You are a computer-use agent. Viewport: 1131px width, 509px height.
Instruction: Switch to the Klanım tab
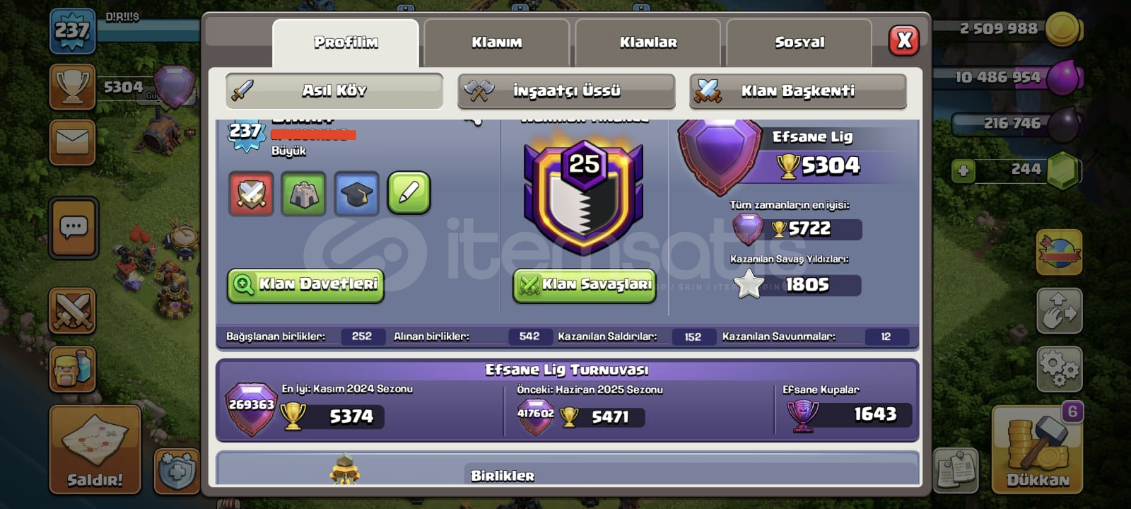[496, 42]
